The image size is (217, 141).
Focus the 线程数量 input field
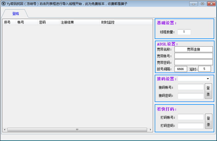tap(184, 32)
